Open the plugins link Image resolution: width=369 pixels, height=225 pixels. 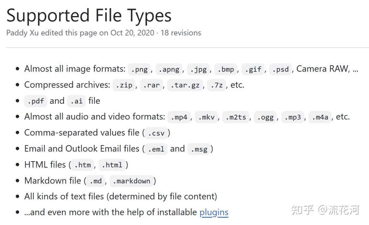(x=214, y=212)
